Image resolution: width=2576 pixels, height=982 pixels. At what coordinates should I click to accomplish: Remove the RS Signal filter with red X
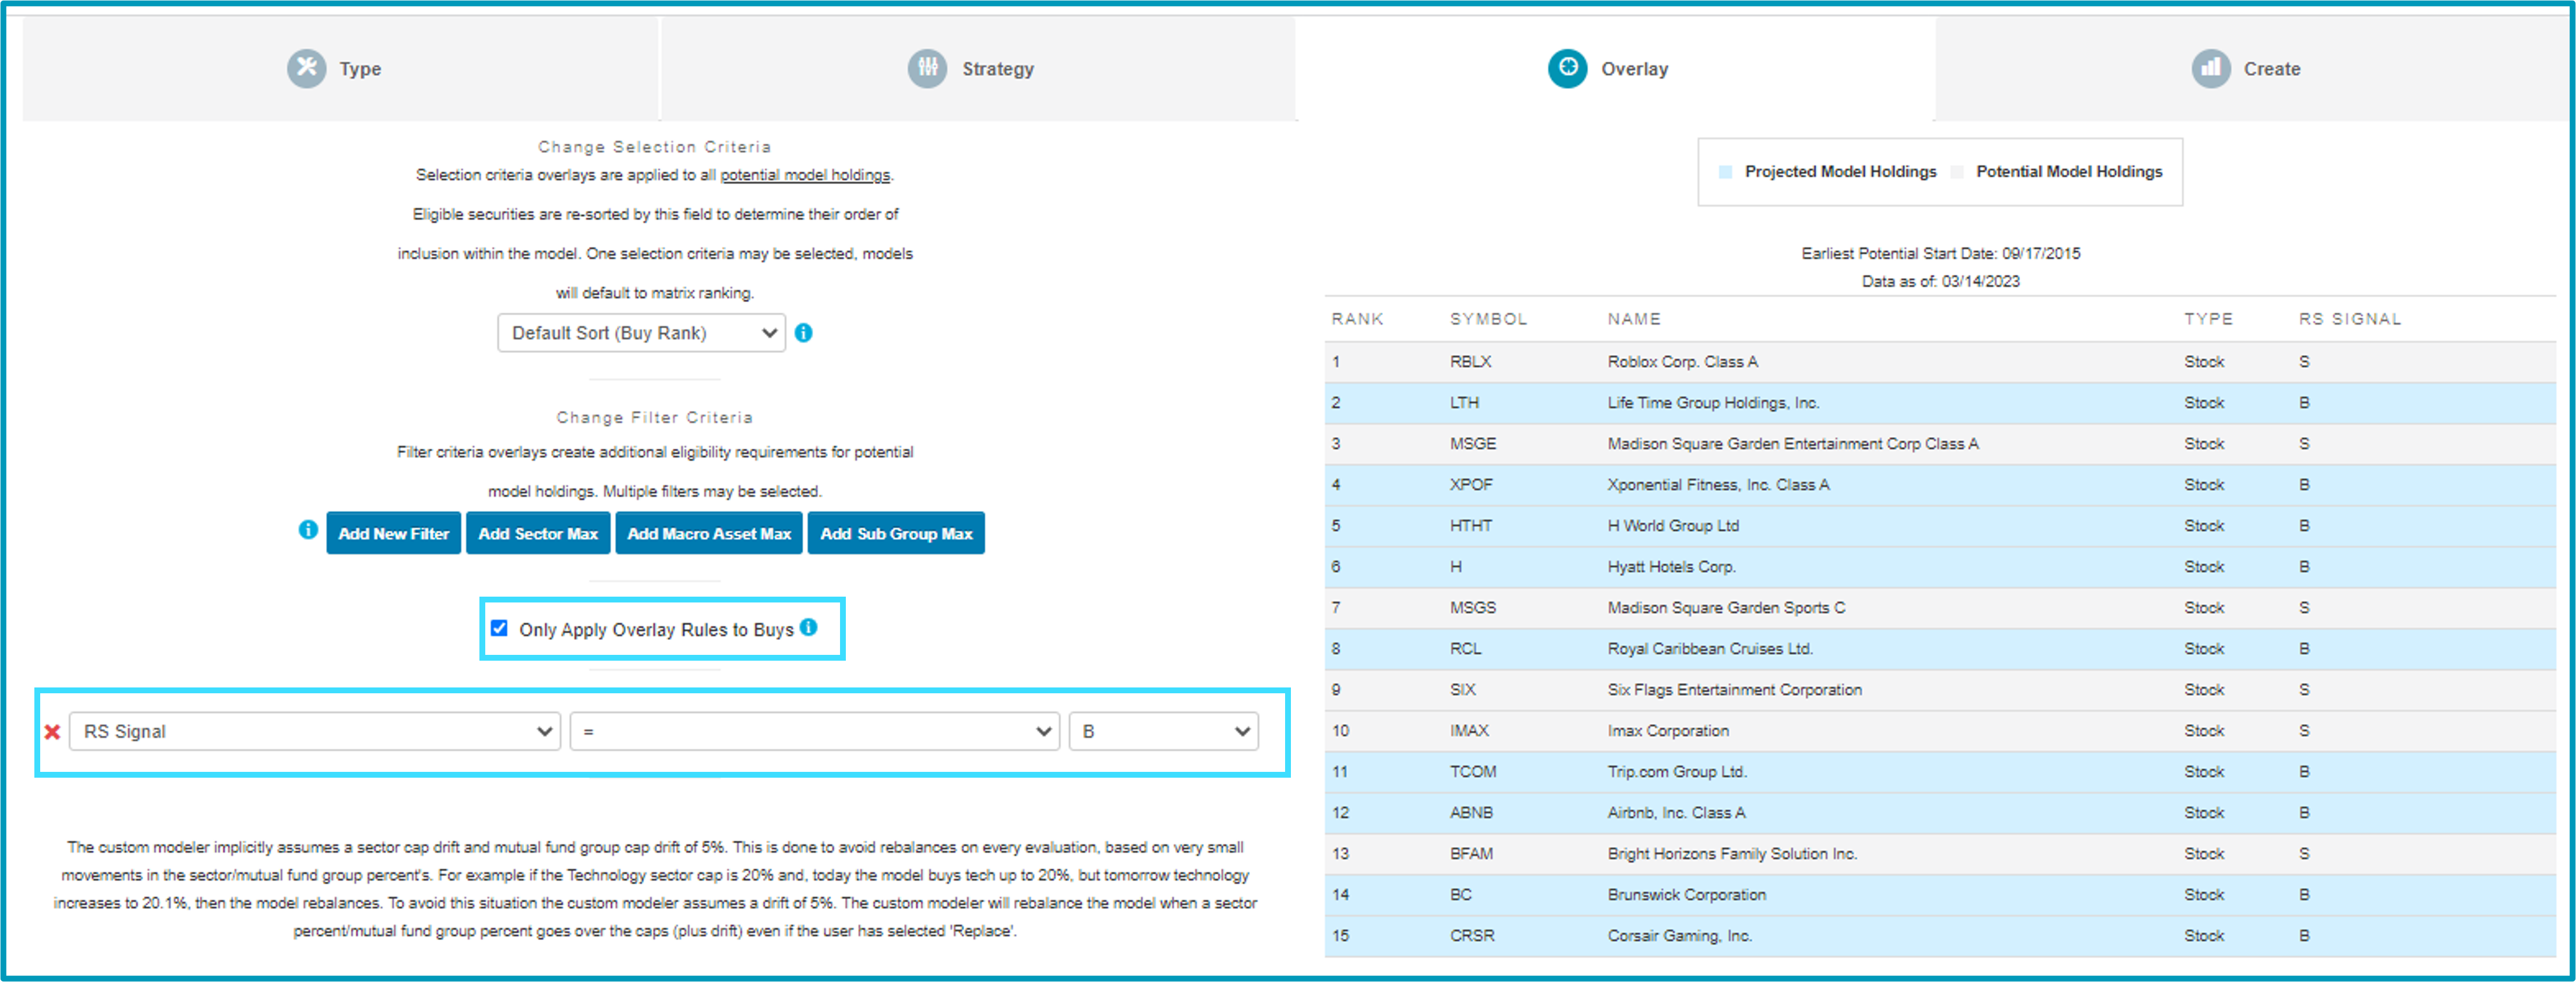53,731
